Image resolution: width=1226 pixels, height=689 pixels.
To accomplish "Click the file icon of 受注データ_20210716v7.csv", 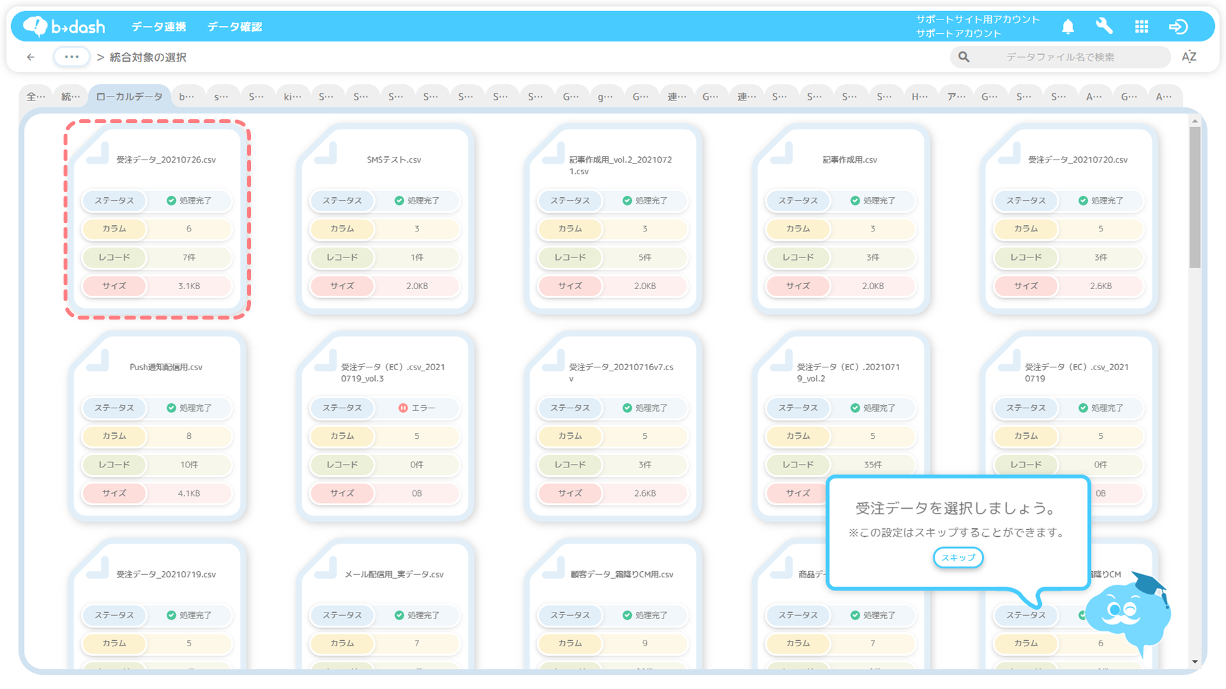I will tap(554, 361).
